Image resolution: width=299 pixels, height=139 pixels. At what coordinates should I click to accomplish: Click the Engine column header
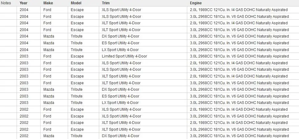196,3
